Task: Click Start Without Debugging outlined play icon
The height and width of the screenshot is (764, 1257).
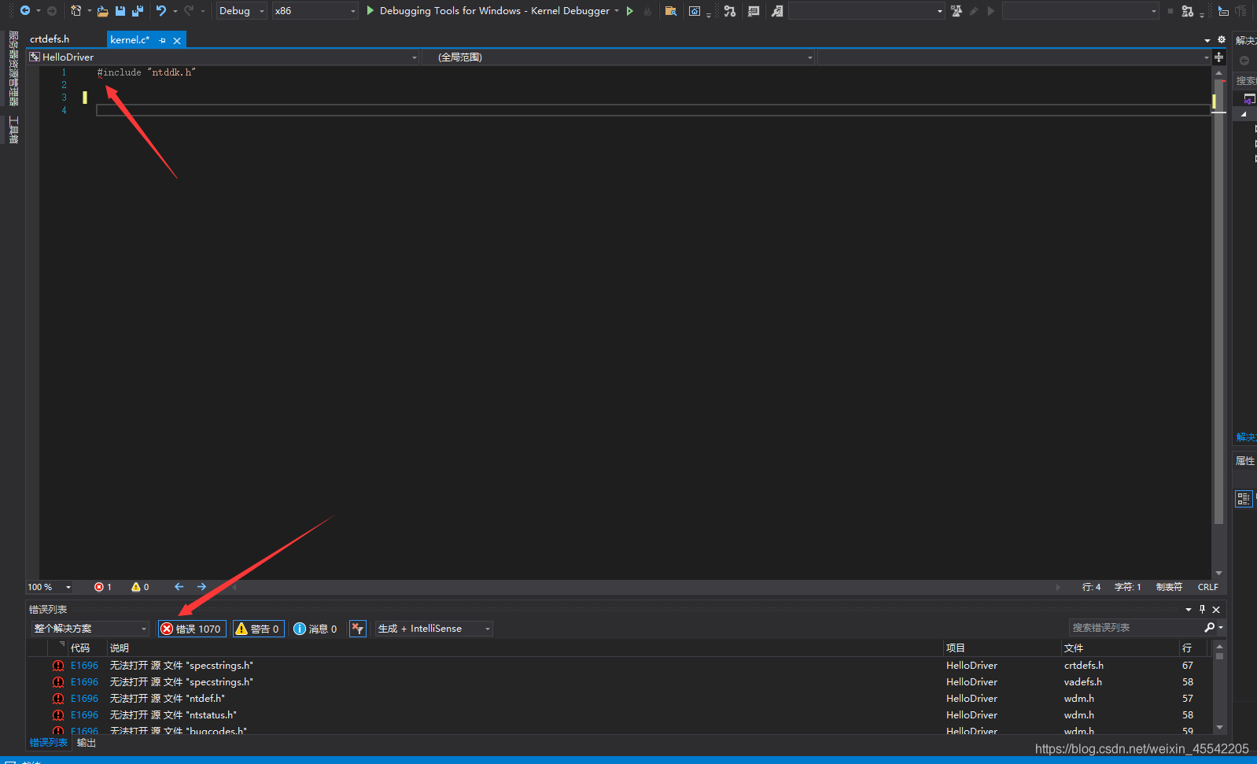Action: tap(630, 11)
